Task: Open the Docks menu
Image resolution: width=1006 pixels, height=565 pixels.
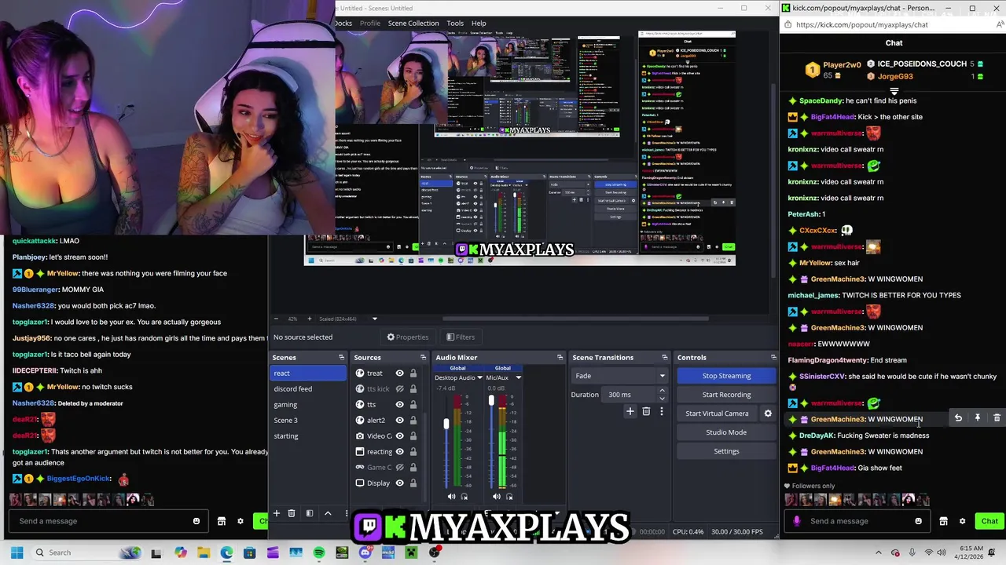Action: coord(344,23)
